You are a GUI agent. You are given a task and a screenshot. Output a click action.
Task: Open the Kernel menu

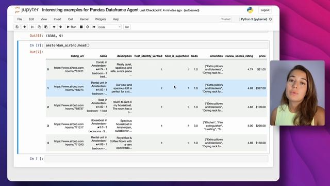[84, 19]
